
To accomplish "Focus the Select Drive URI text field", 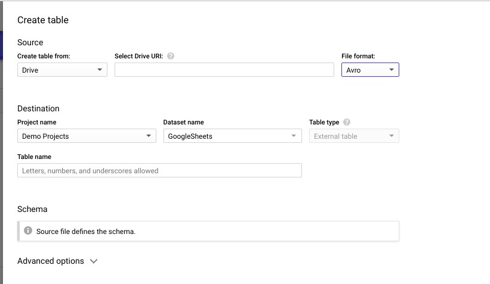I will click(224, 70).
